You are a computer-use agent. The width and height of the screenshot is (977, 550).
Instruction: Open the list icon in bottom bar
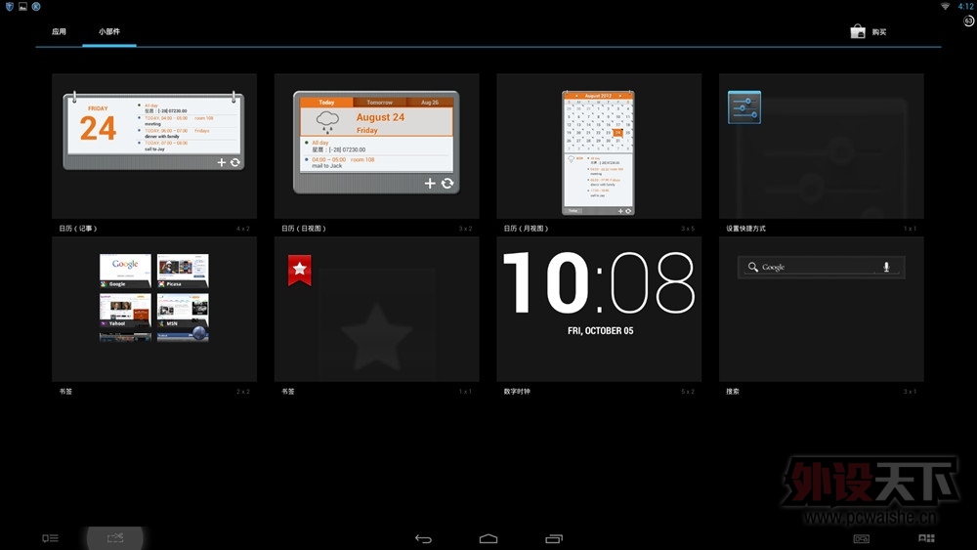(51, 538)
